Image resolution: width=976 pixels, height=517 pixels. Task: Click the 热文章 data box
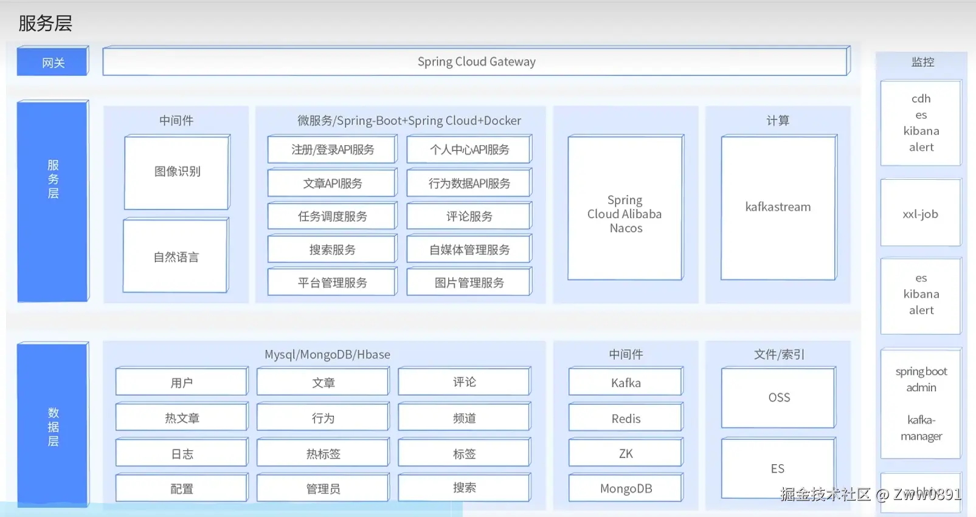tap(182, 417)
